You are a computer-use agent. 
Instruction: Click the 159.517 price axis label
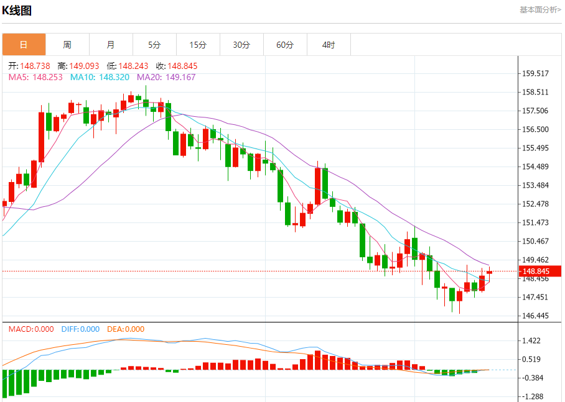(536, 73)
